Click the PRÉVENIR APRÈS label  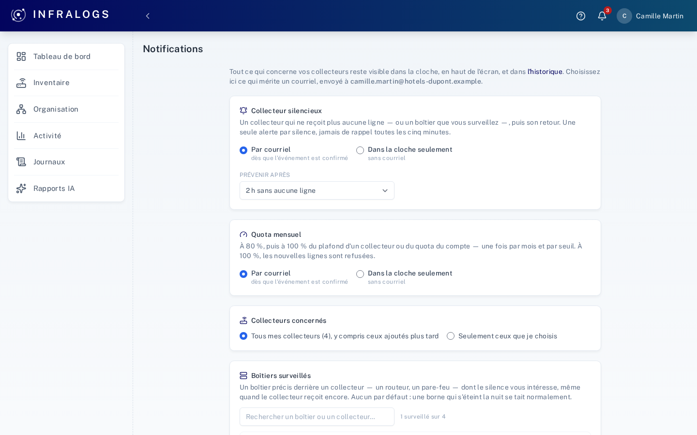[x=265, y=175]
